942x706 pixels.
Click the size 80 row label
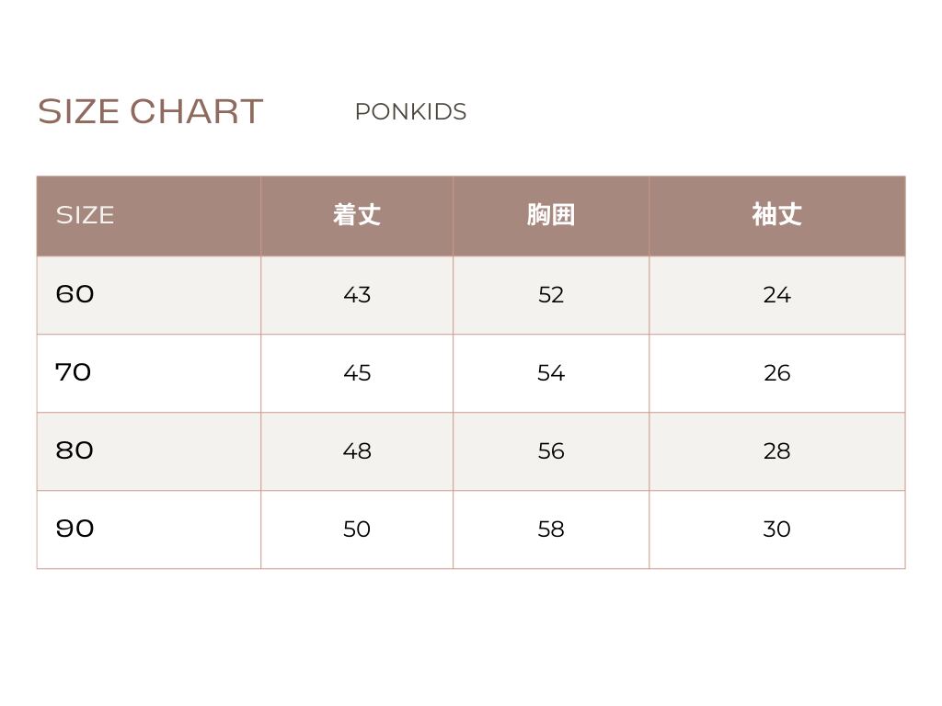click(x=75, y=450)
